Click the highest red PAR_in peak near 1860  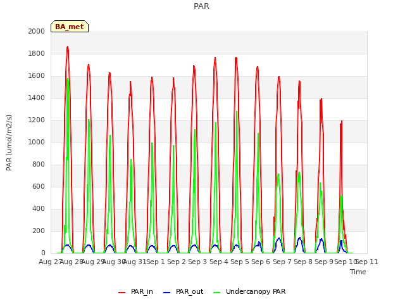pyautogui.click(x=68, y=47)
